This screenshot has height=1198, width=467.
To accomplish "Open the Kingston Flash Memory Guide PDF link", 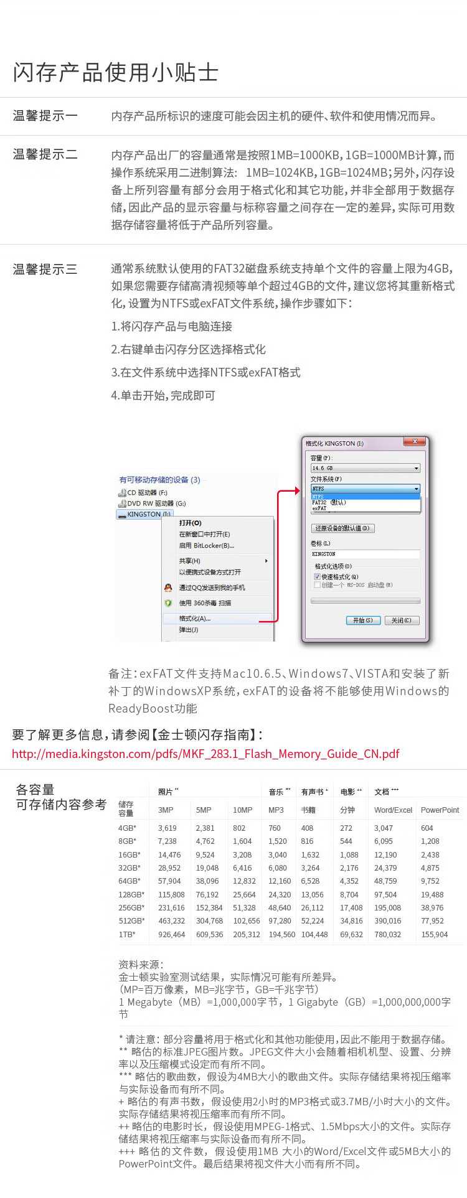I will (205, 754).
